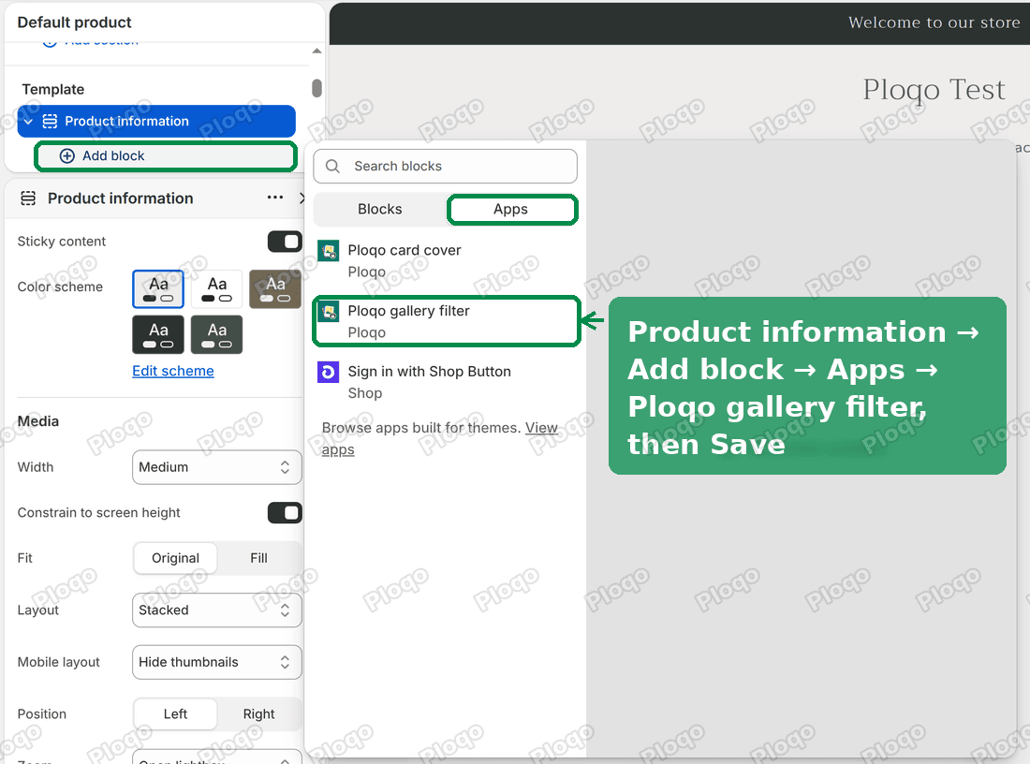The width and height of the screenshot is (1030, 764).
Task: Click the Ploqo Test store title
Action: coord(934,90)
